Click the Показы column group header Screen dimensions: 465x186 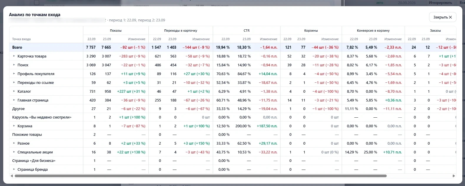point(116,31)
